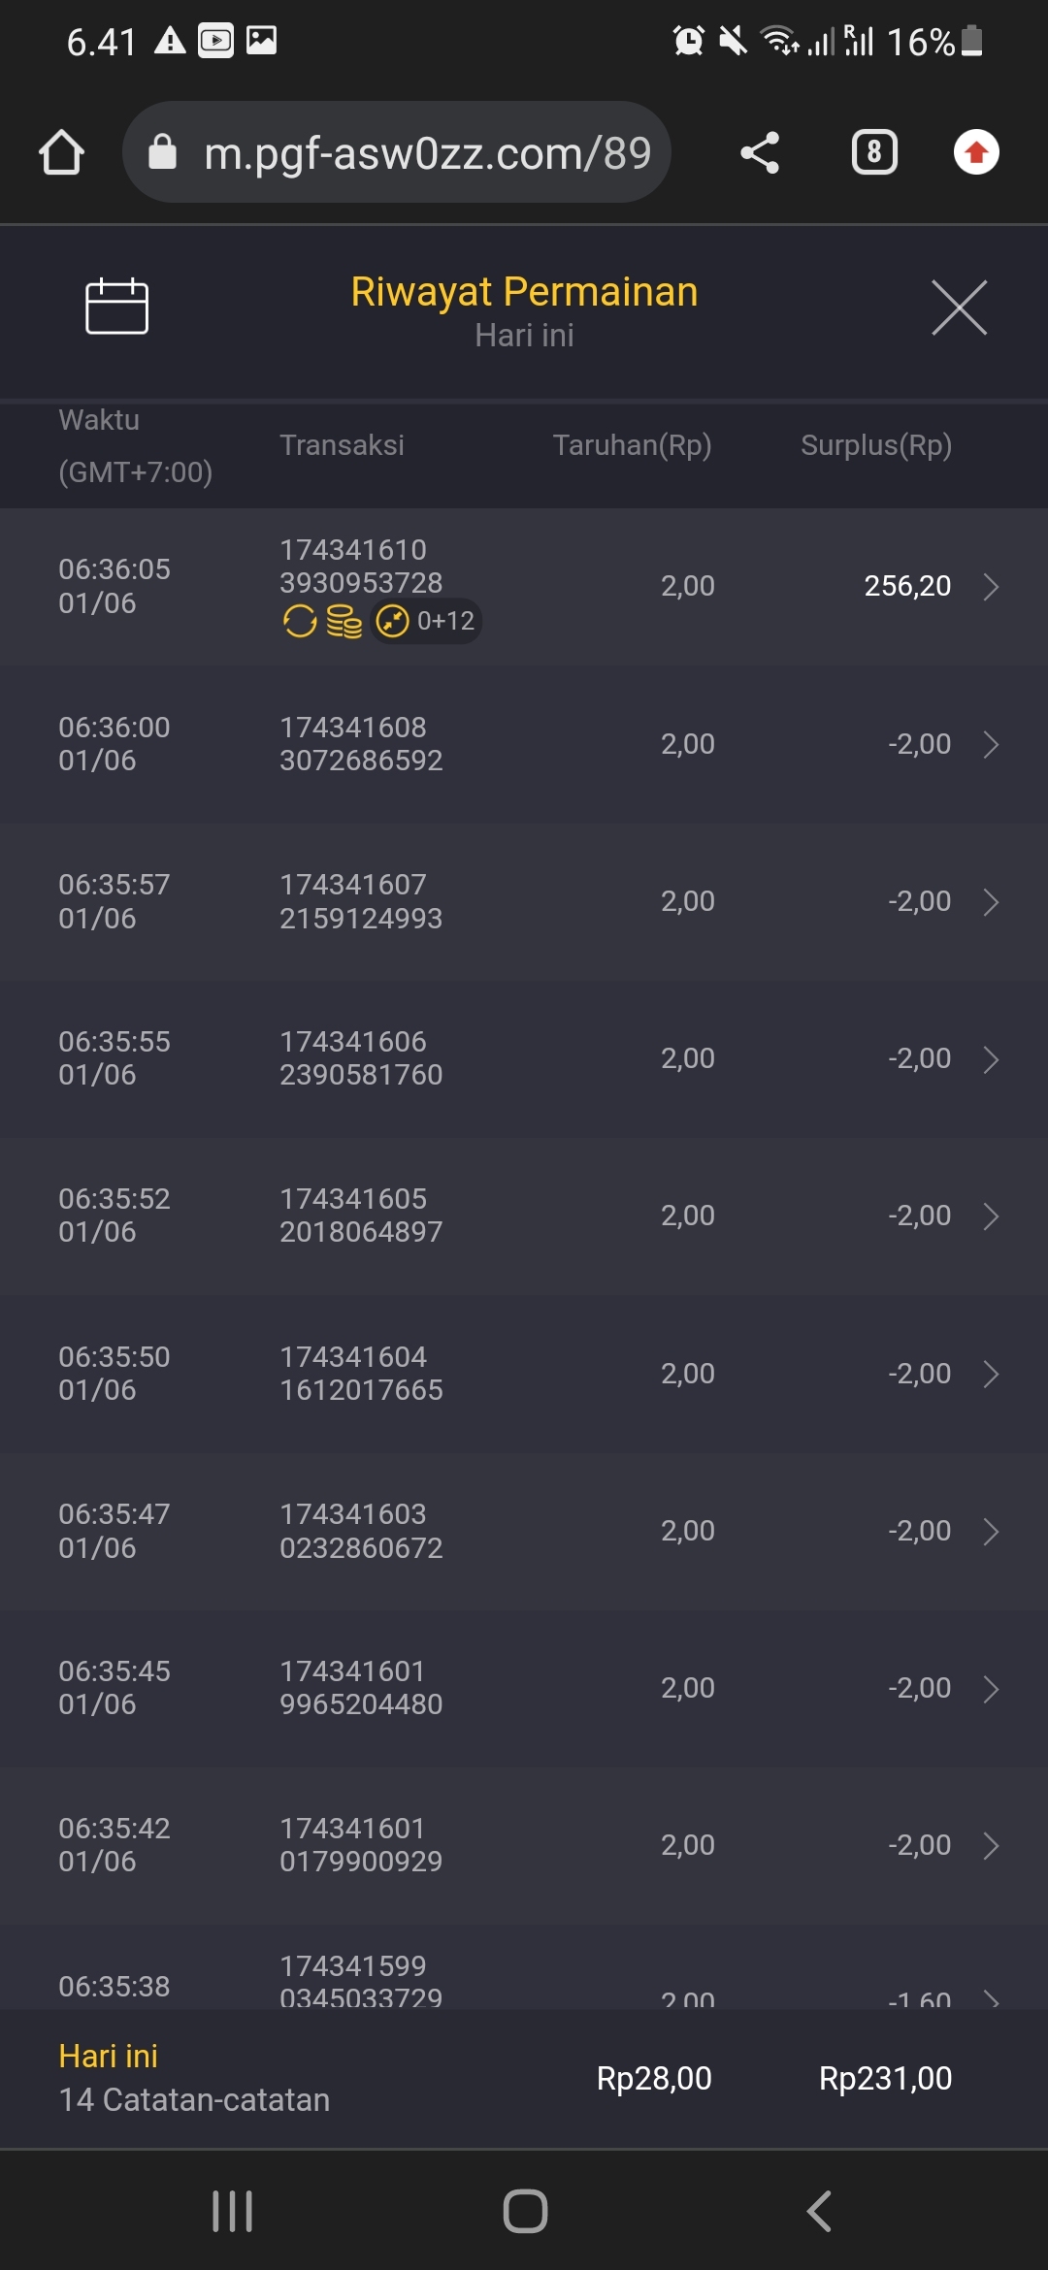Select the 256,20 surplus amount

pos(907,586)
